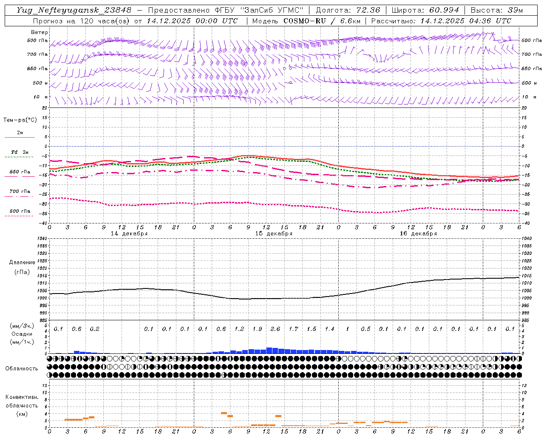Click the (мм/1ч.) precipitation unit label

[x=22, y=342]
